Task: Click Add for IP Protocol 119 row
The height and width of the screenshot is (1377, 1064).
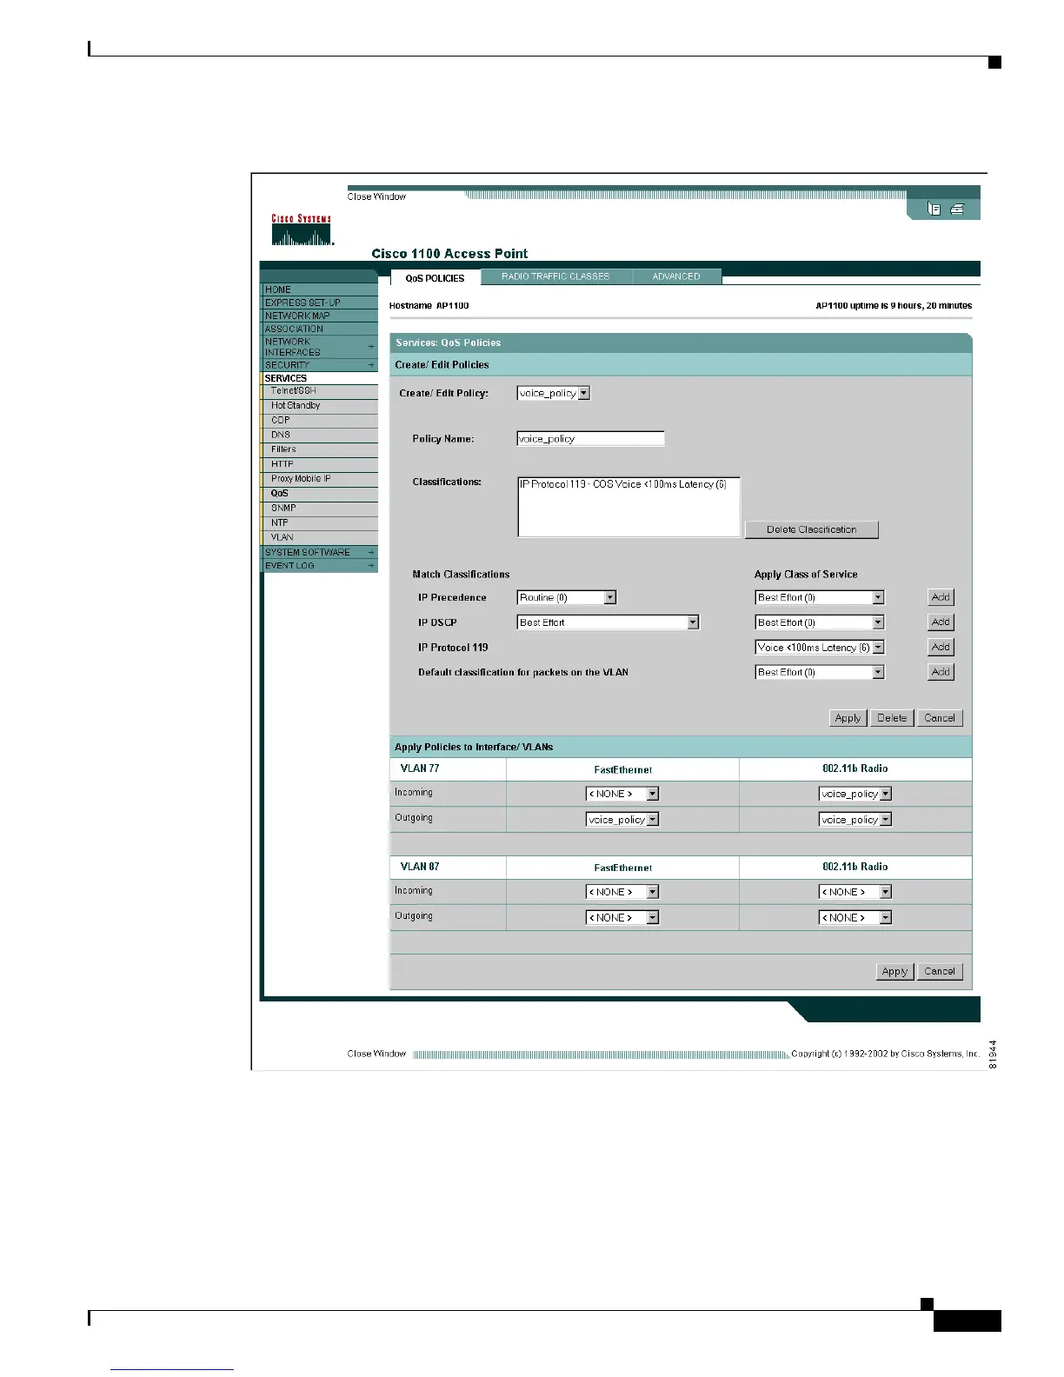Action: [x=941, y=647]
